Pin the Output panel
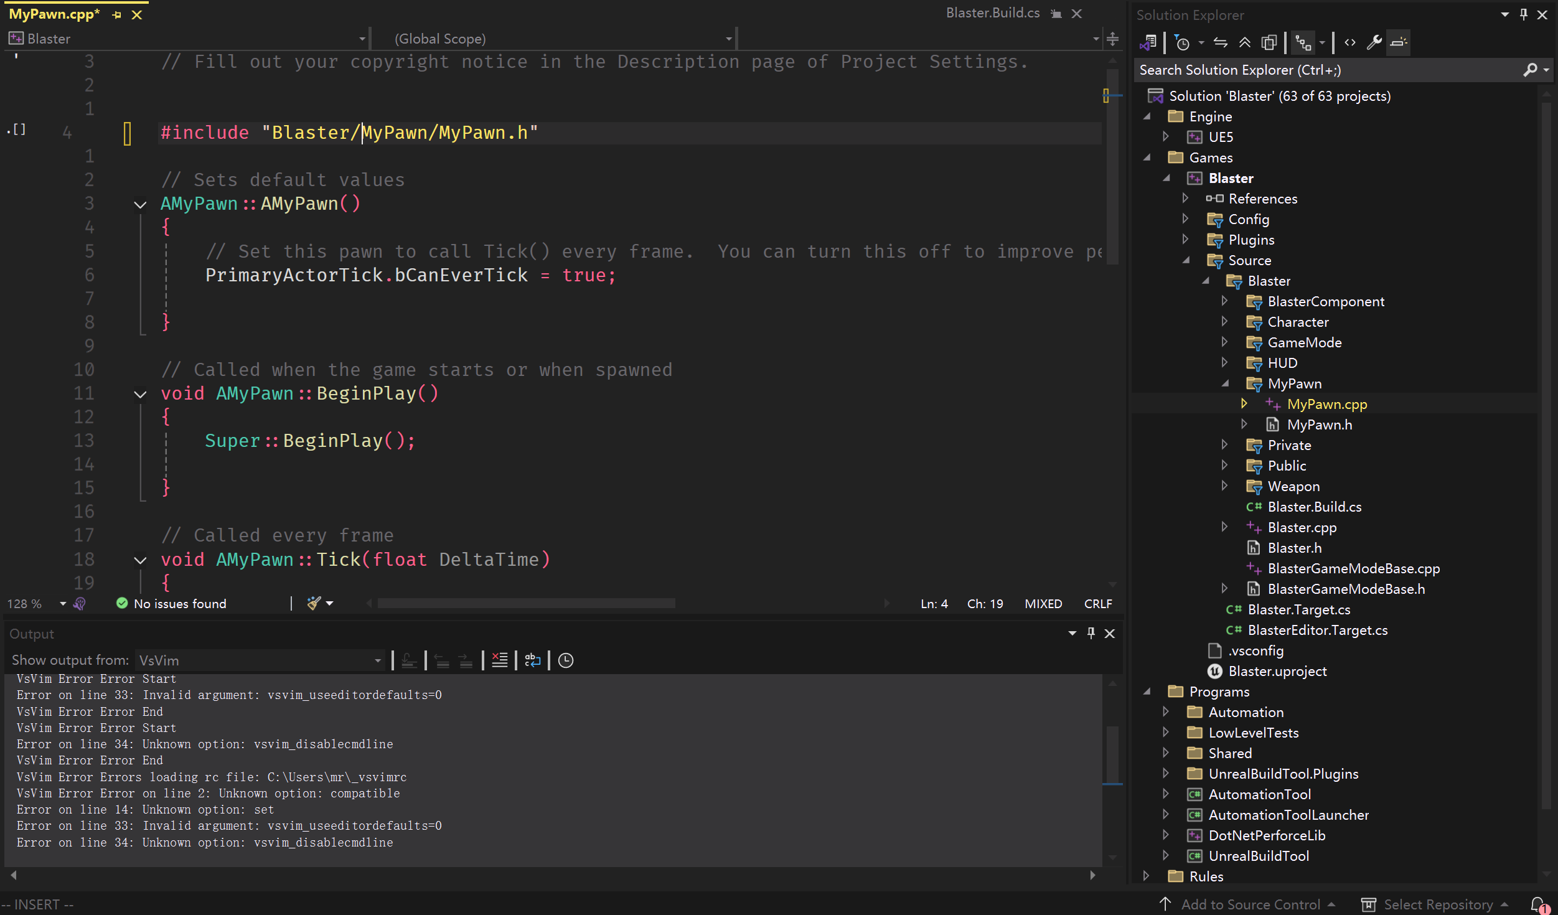The width and height of the screenshot is (1558, 915). 1091,633
